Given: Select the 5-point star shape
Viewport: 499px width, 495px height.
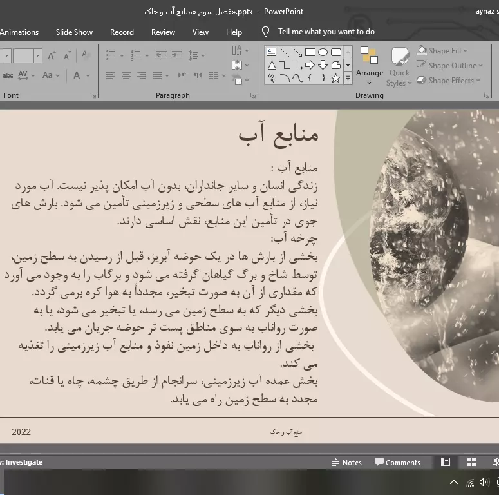Looking at the screenshot, I should coord(335,78).
